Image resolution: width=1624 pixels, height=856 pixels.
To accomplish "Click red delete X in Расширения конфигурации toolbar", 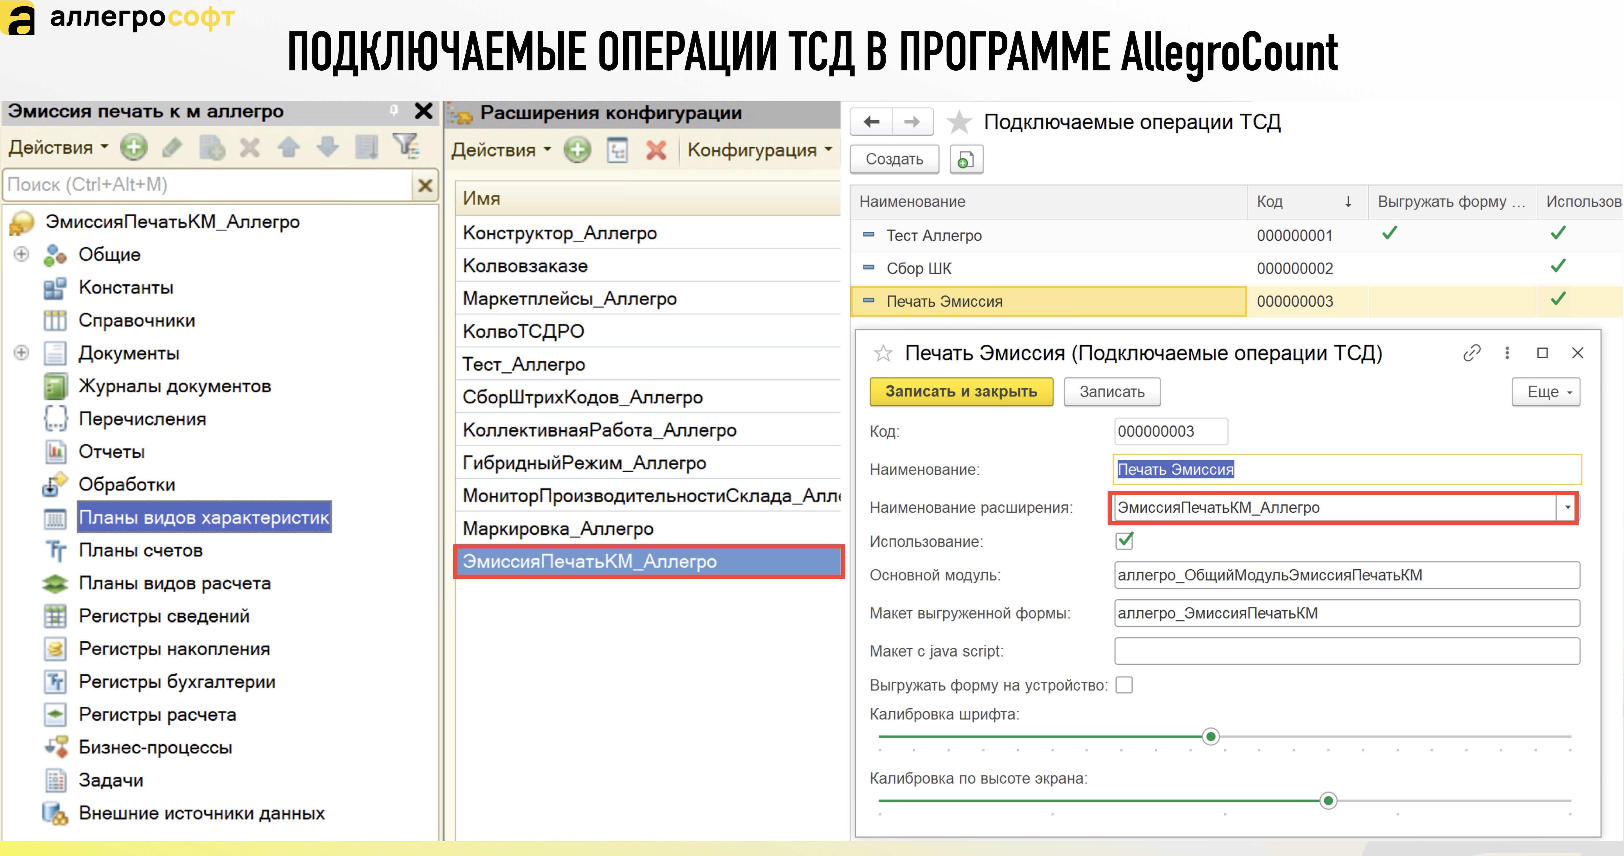I will tap(656, 150).
